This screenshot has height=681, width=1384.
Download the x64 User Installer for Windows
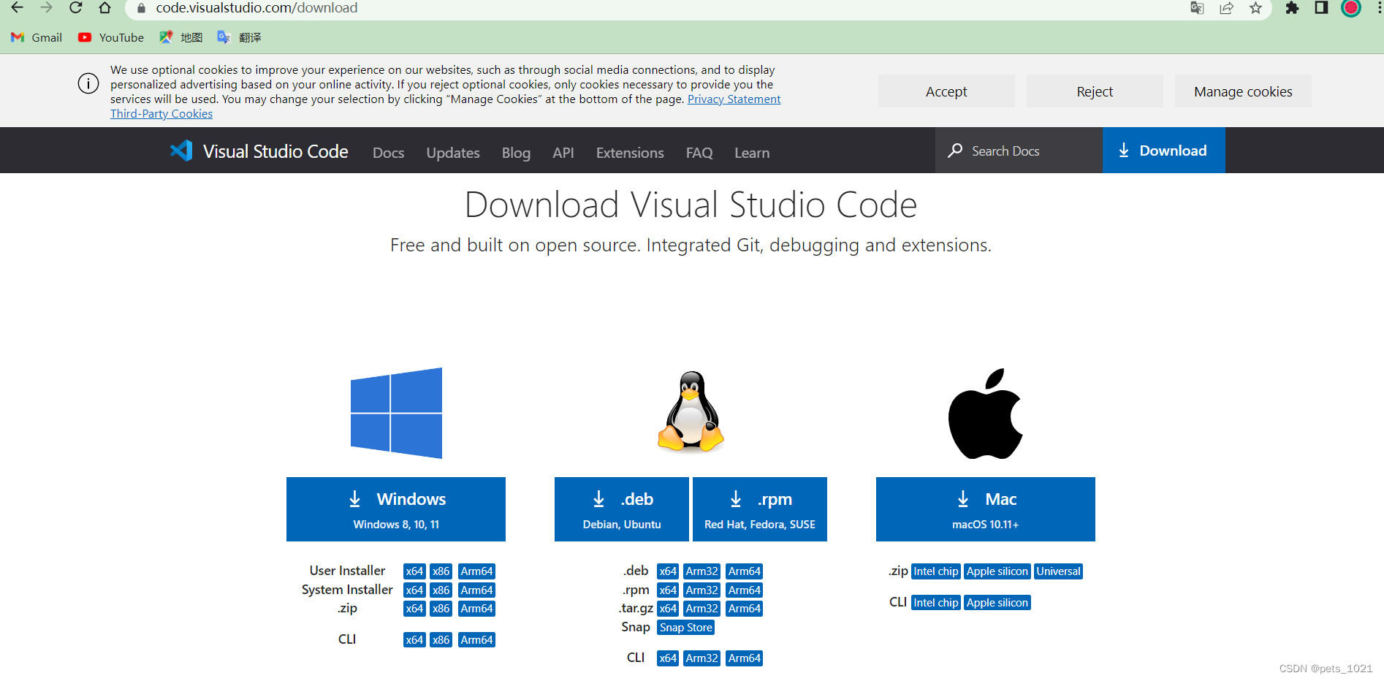[x=414, y=571]
